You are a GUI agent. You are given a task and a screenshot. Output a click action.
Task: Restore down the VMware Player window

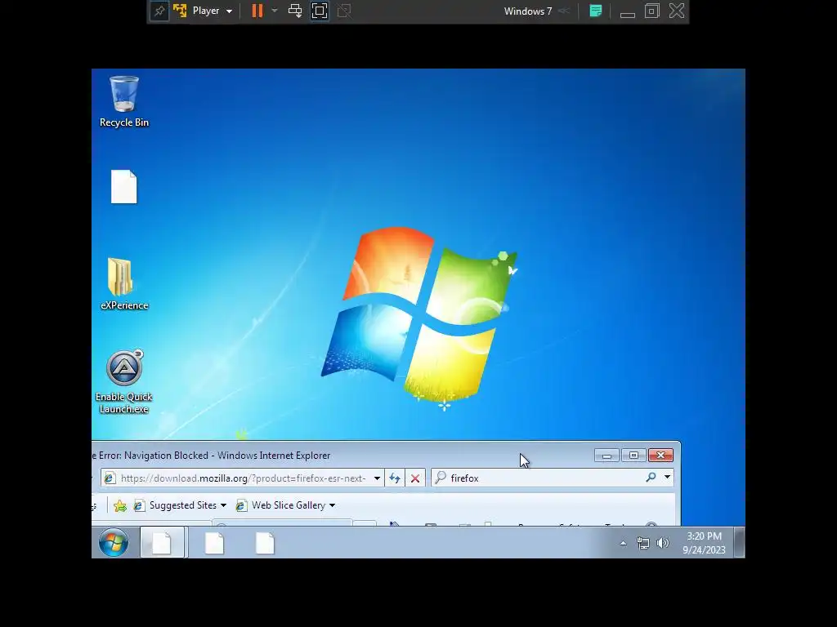[651, 11]
